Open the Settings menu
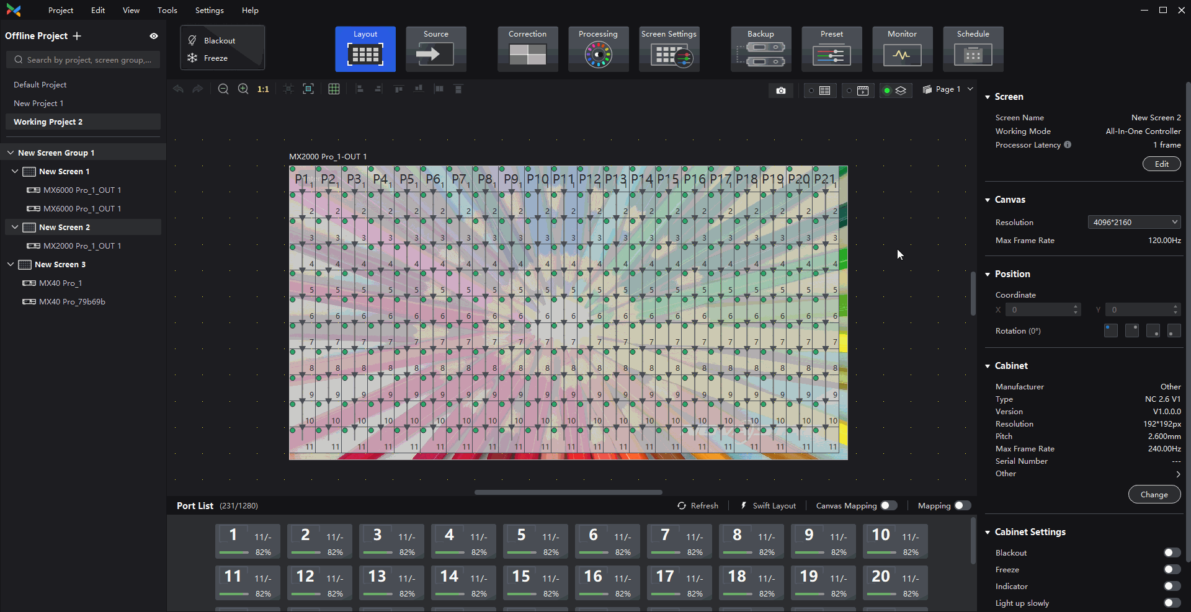Image resolution: width=1191 pixels, height=612 pixels. 209,11
